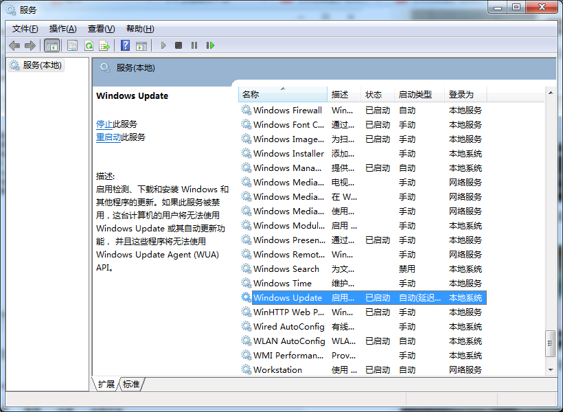This screenshot has height=412, width=563.
Task: Pause the service with the pause icon
Action: pyautogui.click(x=194, y=45)
